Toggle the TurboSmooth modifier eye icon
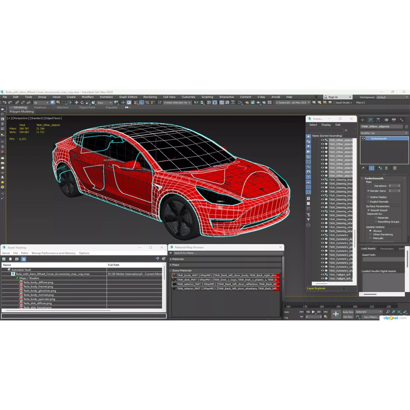This screenshot has width=410, height=410. [363, 139]
